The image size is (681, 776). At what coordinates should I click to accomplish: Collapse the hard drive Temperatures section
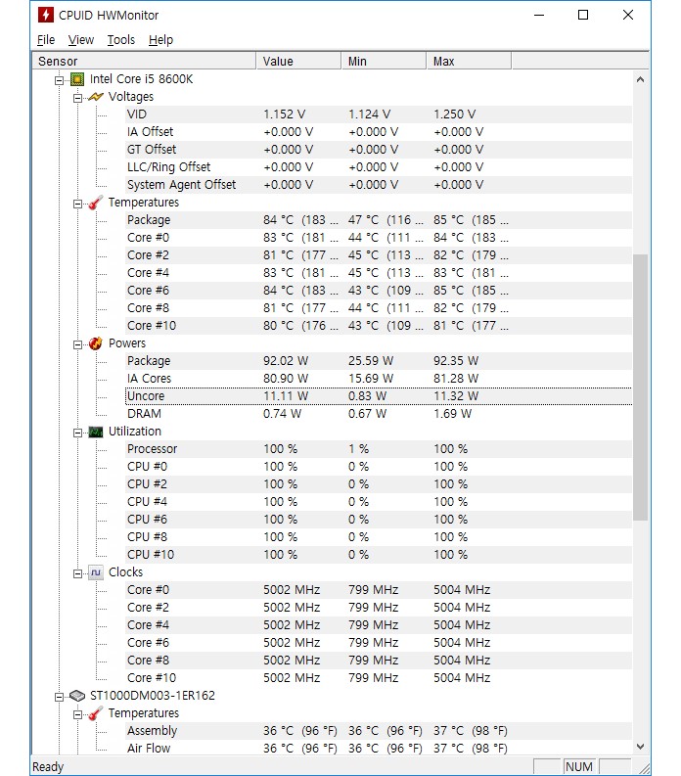(x=77, y=715)
